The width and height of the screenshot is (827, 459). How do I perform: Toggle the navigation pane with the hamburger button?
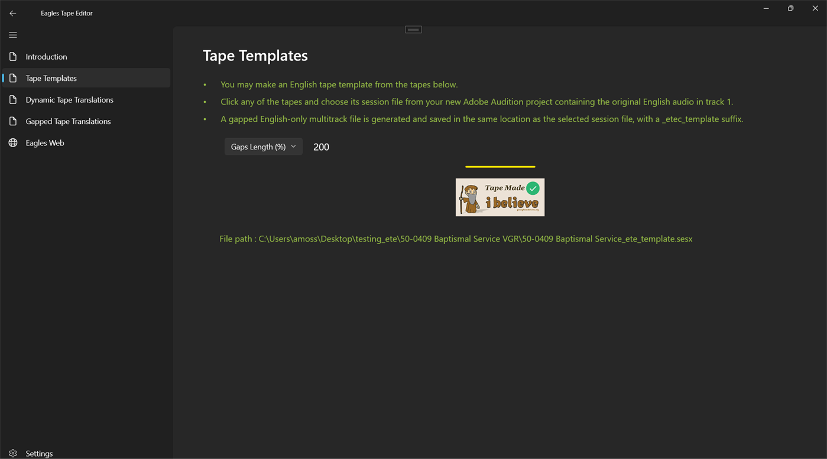[12, 35]
